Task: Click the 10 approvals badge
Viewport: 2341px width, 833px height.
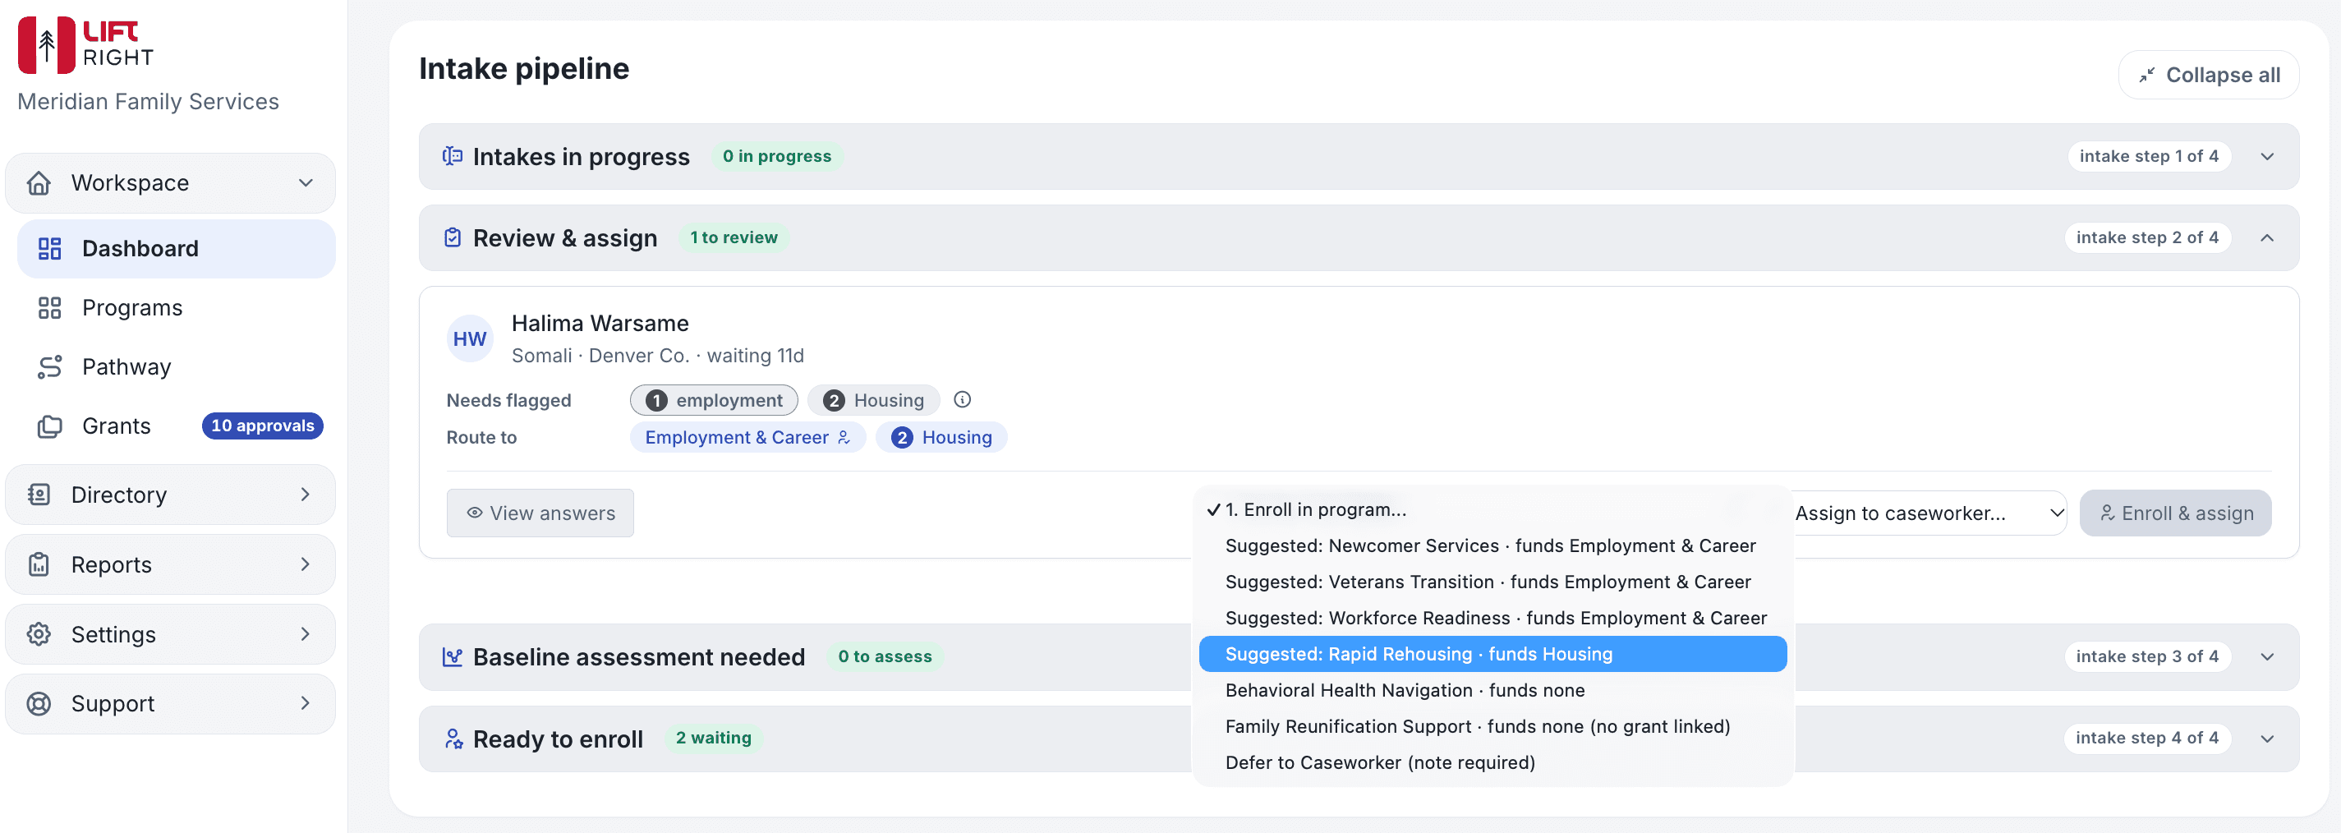Action: (262, 426)
